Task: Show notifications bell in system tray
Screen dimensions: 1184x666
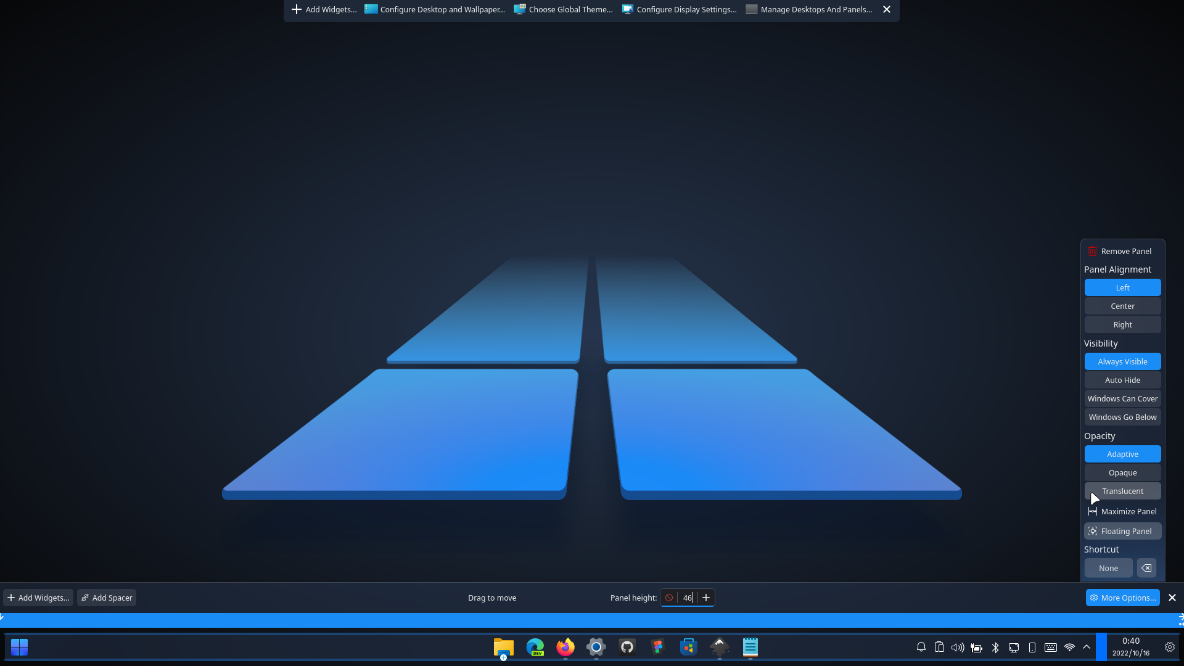Action: pos(921,647)
